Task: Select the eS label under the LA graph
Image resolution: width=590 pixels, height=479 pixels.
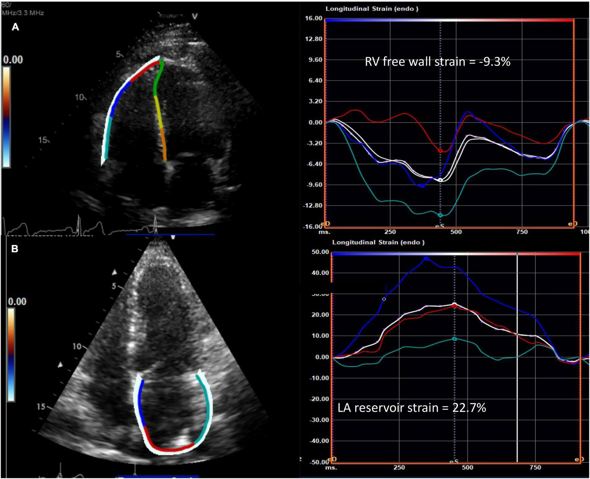Action: 454,462
